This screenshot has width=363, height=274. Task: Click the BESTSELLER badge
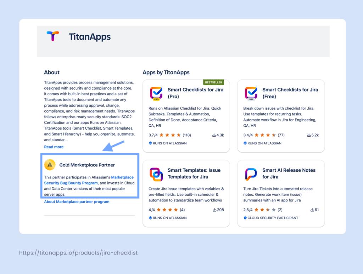pos(213,82)
